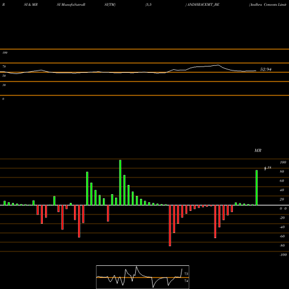The width and height of the screenshot is (289, 289).
Task: Click the '75' label in mini chart
Action: pyautogui.click(x=186, y=274)
